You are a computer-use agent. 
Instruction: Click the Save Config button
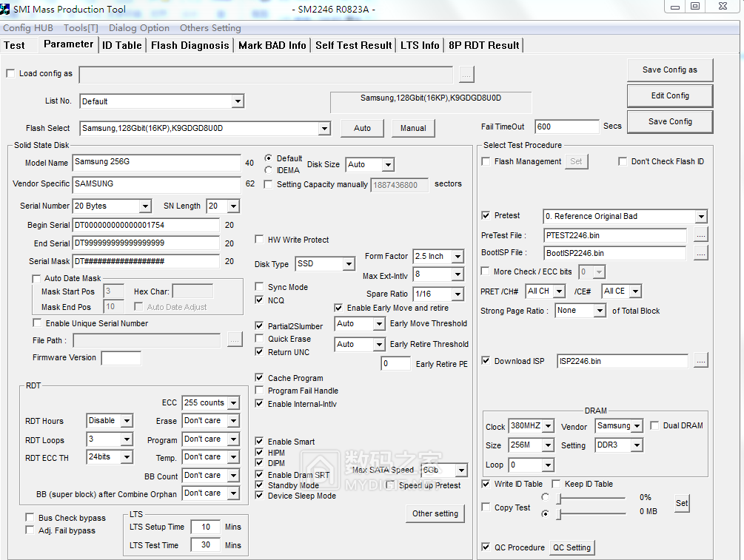tap(669, 121)
